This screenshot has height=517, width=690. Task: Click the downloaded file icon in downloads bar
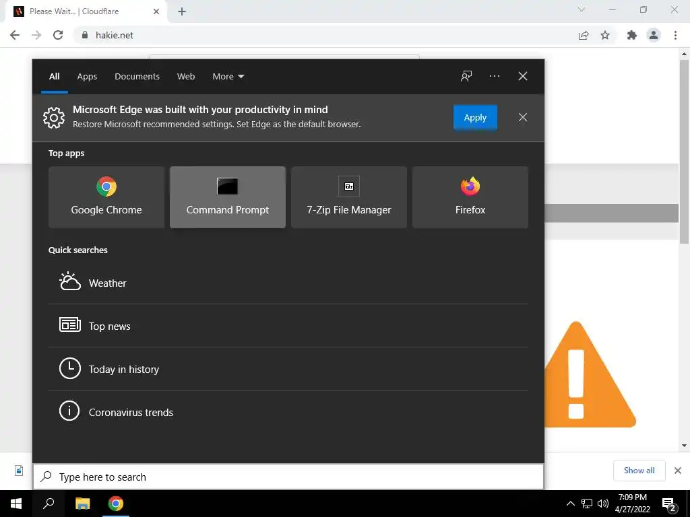click(19, 471)
